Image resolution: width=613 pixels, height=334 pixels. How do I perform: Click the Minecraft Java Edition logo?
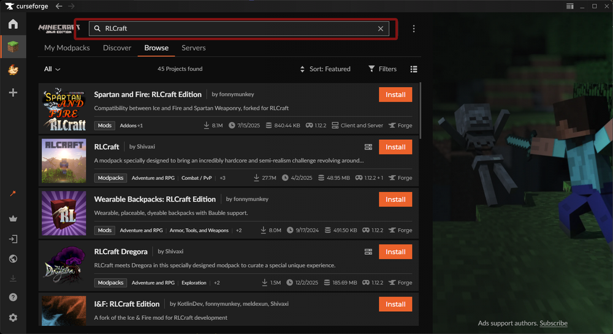(59, 29)
